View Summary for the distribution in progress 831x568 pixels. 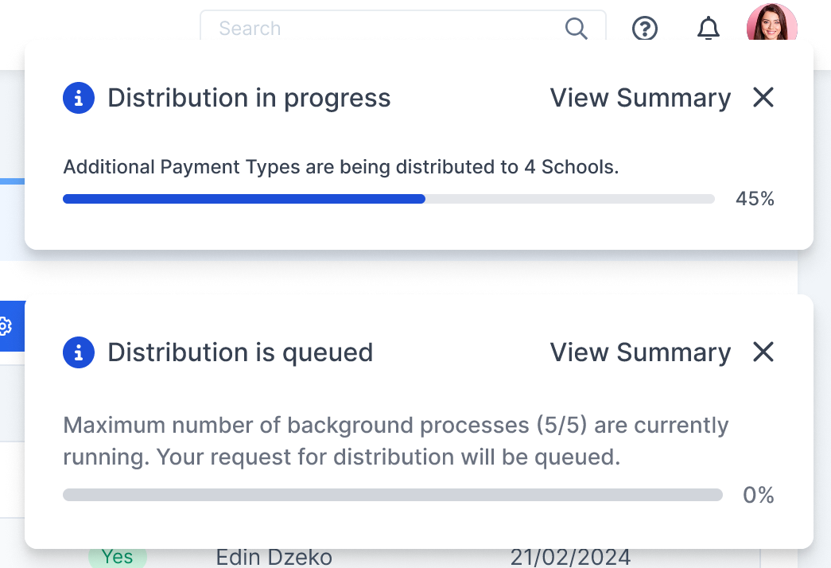640,98
